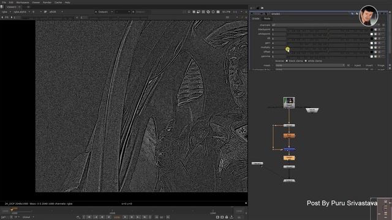Open the Help menu
Screen dimensions: 392x220
coord(67,2)
